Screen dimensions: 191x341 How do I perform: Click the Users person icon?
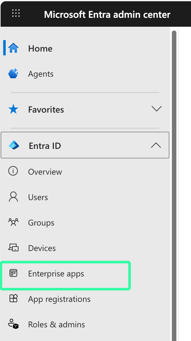tap(13, 197)
